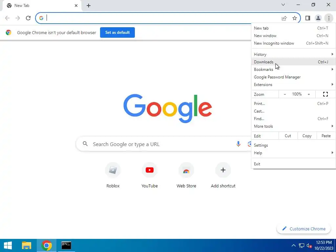Open Google Password Manager
The height and width of the screenshot is (252, 336).
pos(294,77)
